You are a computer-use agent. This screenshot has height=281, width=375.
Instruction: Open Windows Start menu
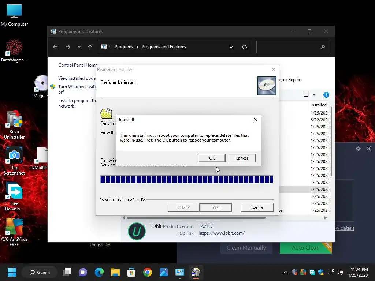click(x=12, y=272)
